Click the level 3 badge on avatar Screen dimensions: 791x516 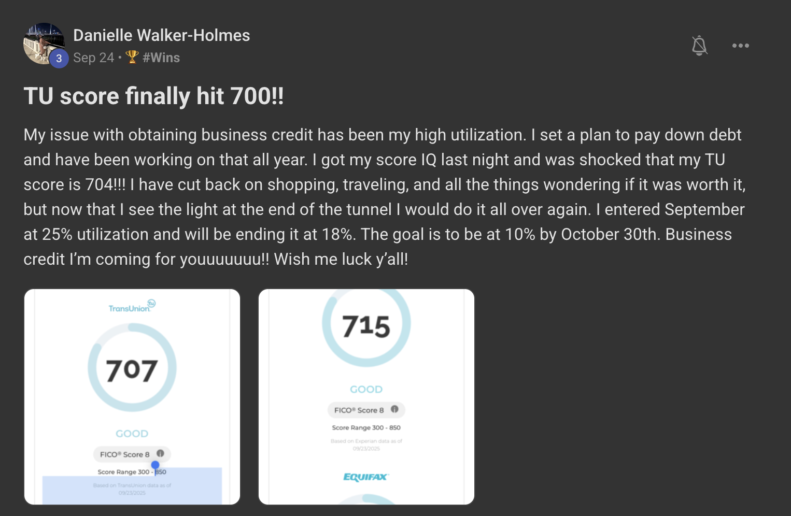coord(59,59)
